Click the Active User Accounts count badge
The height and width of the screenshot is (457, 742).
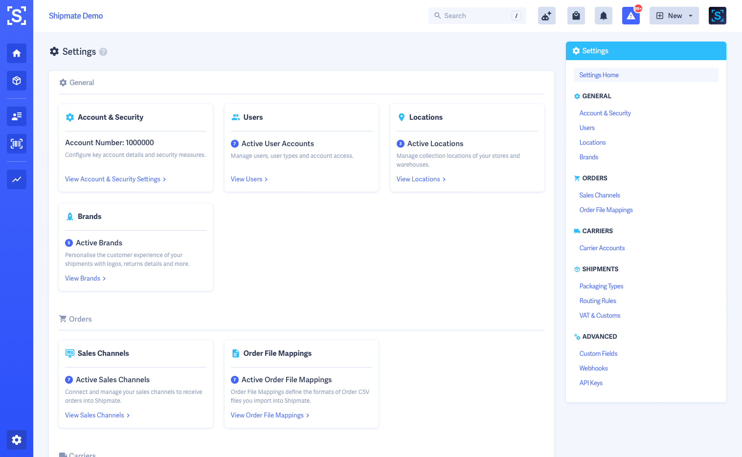pos(235,144)
